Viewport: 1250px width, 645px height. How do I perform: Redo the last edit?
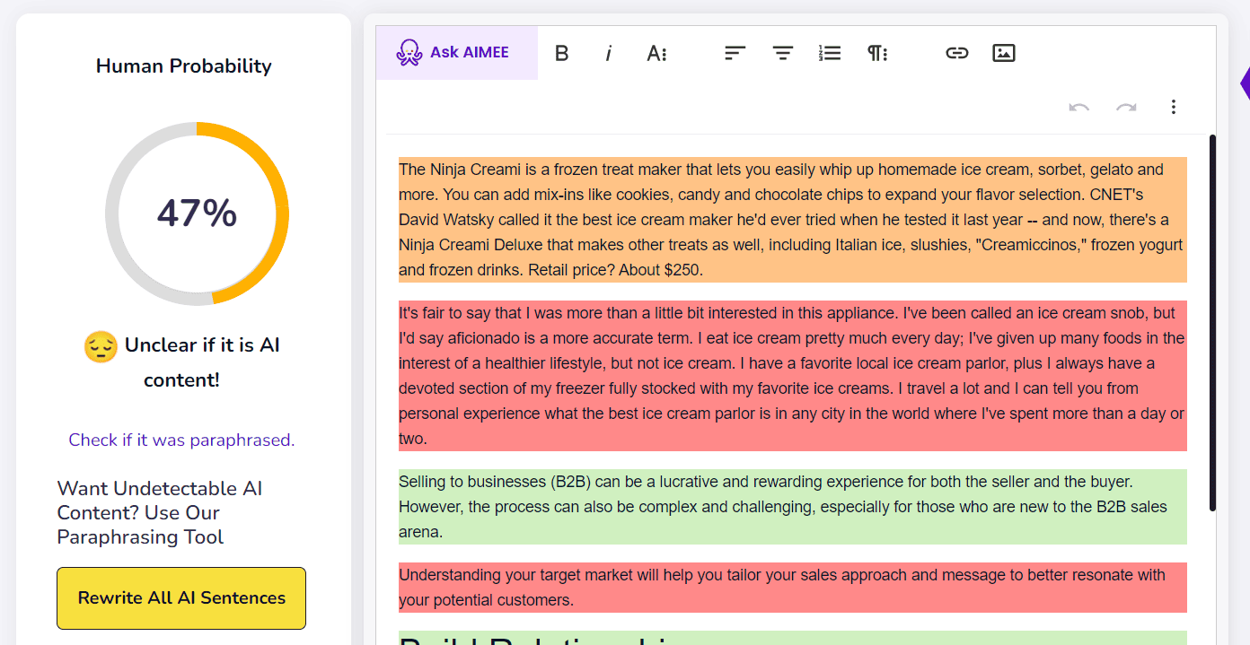pyautogui.click(x=1126, y=107)
